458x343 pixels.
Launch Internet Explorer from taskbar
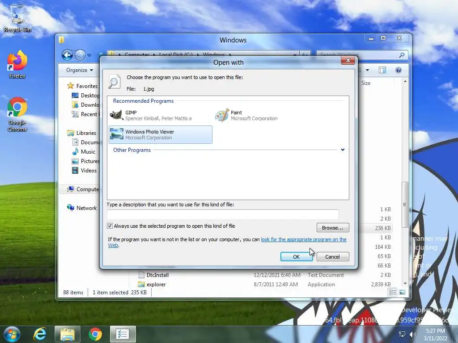point(40,334)
